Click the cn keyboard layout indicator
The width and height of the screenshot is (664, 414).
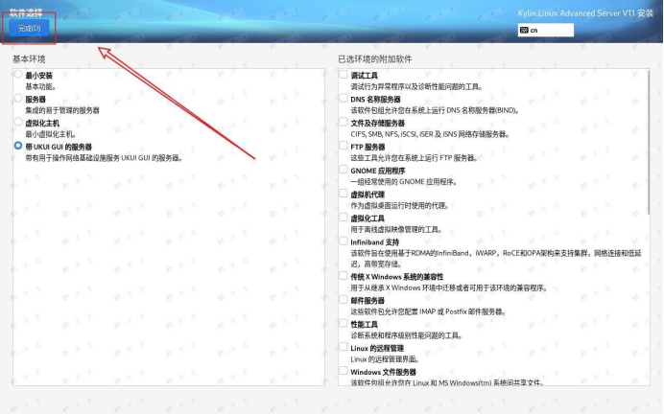pyautogui.click(x=545, y=30)
